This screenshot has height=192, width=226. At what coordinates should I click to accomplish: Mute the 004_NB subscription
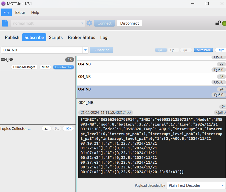point(45,67)
